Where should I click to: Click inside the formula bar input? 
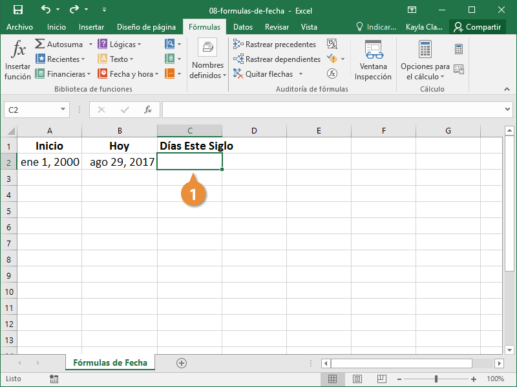pyautogui.click(x=332, y=110)
